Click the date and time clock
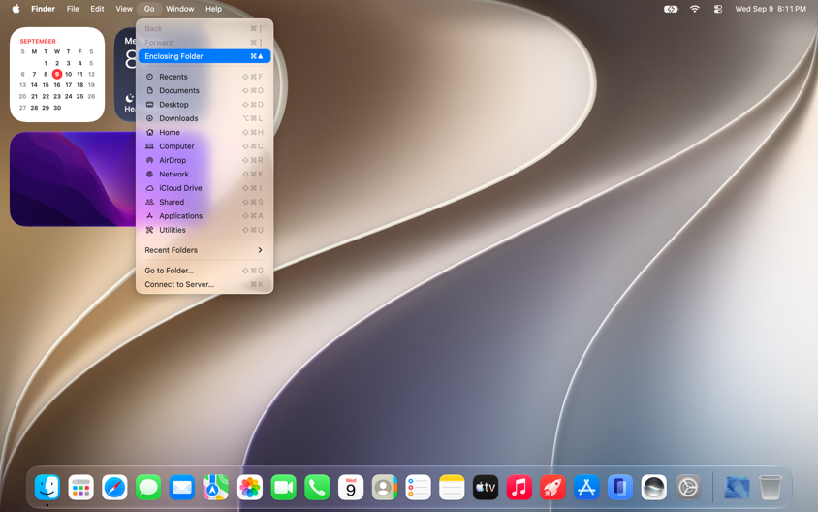 [x=770, y=9]
